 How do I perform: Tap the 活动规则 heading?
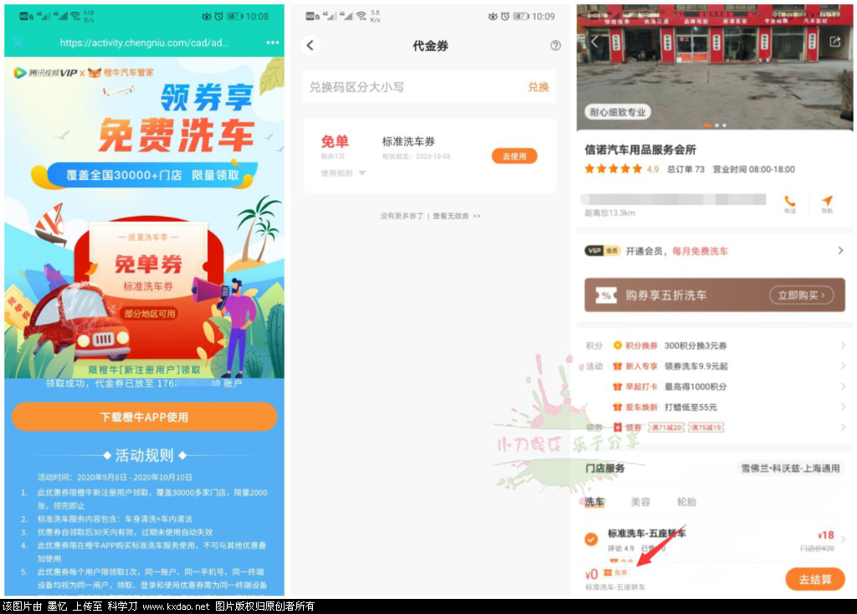(144, 455)
